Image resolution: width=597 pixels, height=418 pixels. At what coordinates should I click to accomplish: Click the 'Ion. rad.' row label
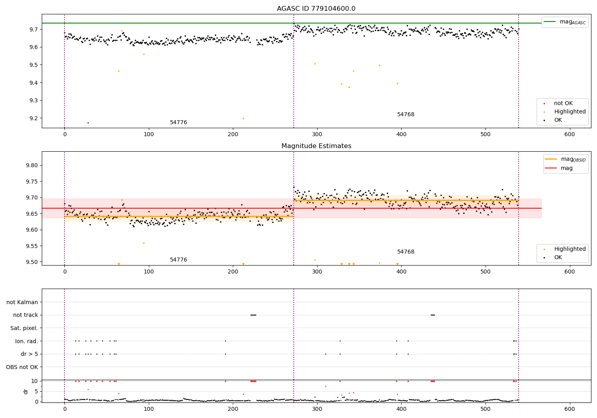(27, 341)
